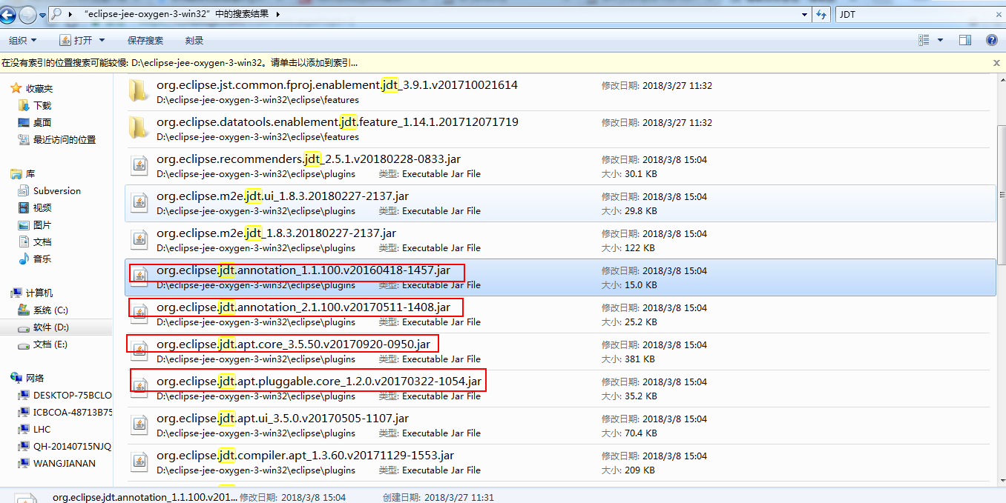The width and height of the screenshot is (1006, 503).
Task: Close the yellow index information bar
Action: tap(996, 63)
